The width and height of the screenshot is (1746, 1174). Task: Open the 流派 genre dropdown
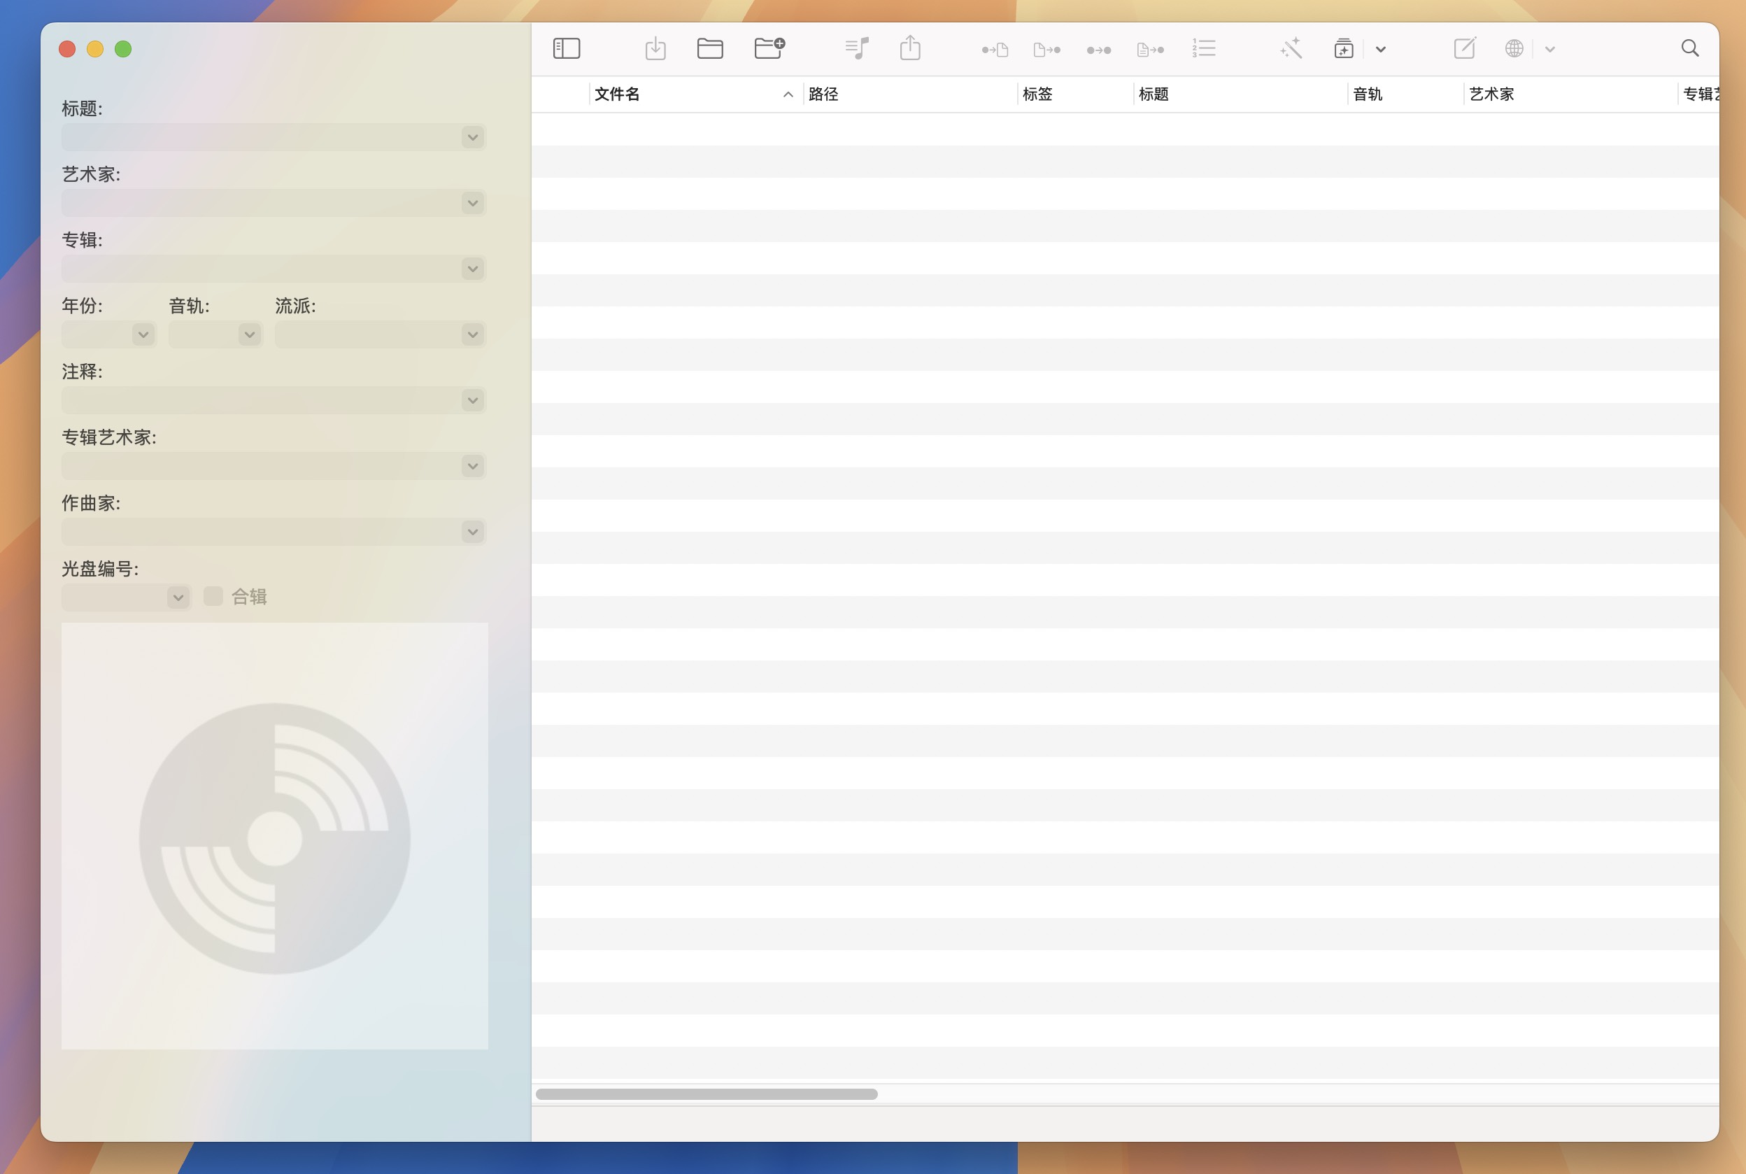[x=472, y=334]
